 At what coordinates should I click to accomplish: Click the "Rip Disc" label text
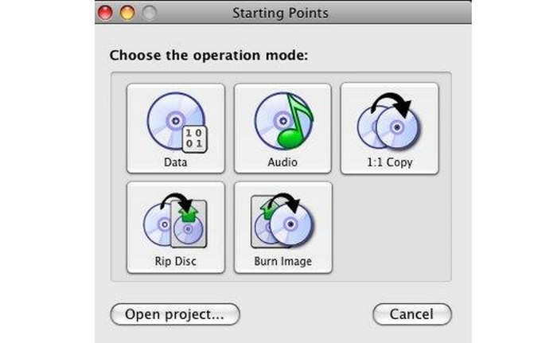tap(176, 261)
